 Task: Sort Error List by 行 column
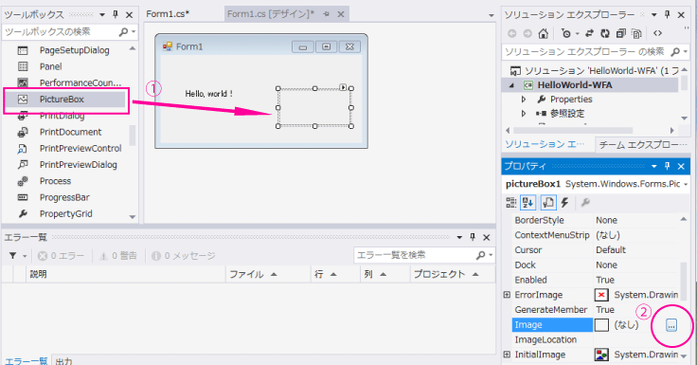pyautogui.click(x=335, y=274)
